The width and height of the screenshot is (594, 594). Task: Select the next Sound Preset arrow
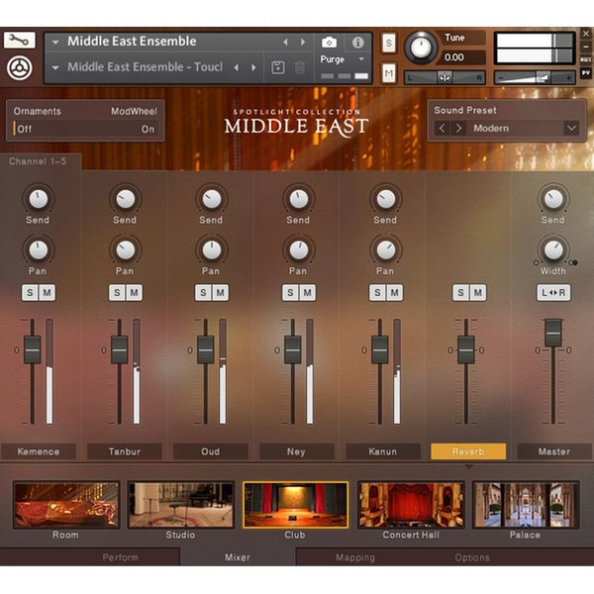click(458, 128)
